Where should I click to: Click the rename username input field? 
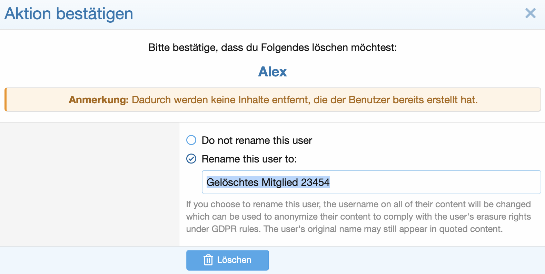pyautogui.click(x=371, y=182)
